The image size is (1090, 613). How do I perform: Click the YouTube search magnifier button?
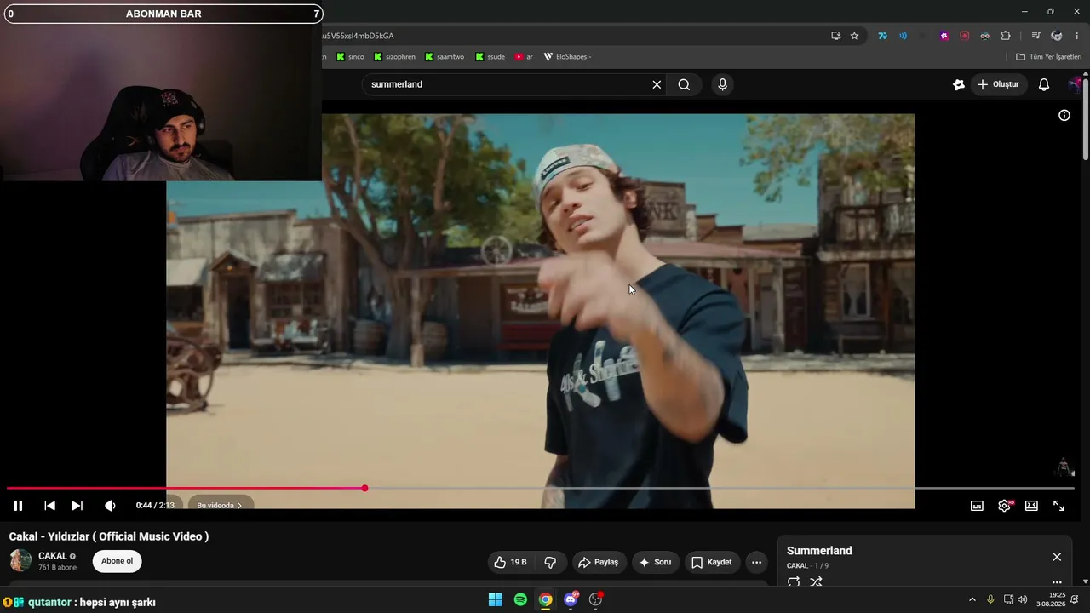click(684, 84)
